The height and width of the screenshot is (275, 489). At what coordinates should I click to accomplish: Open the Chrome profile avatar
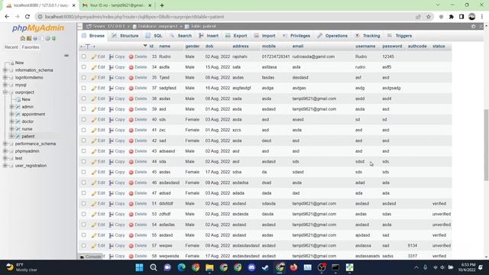coord(472,17)
